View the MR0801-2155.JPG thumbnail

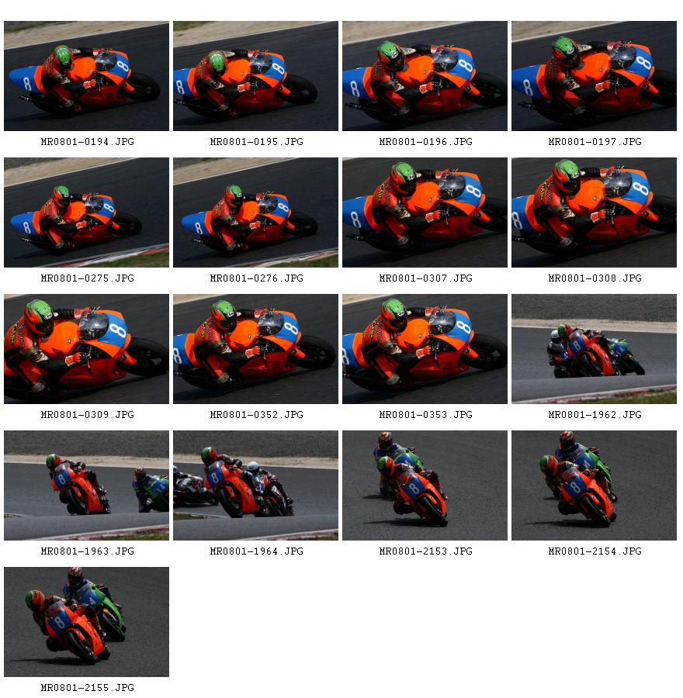86,622
